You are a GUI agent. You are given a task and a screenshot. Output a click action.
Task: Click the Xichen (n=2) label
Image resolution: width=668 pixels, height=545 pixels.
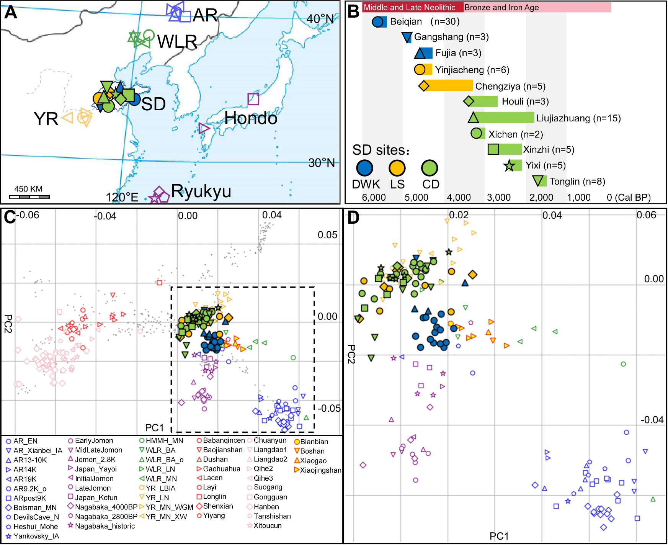516,134
